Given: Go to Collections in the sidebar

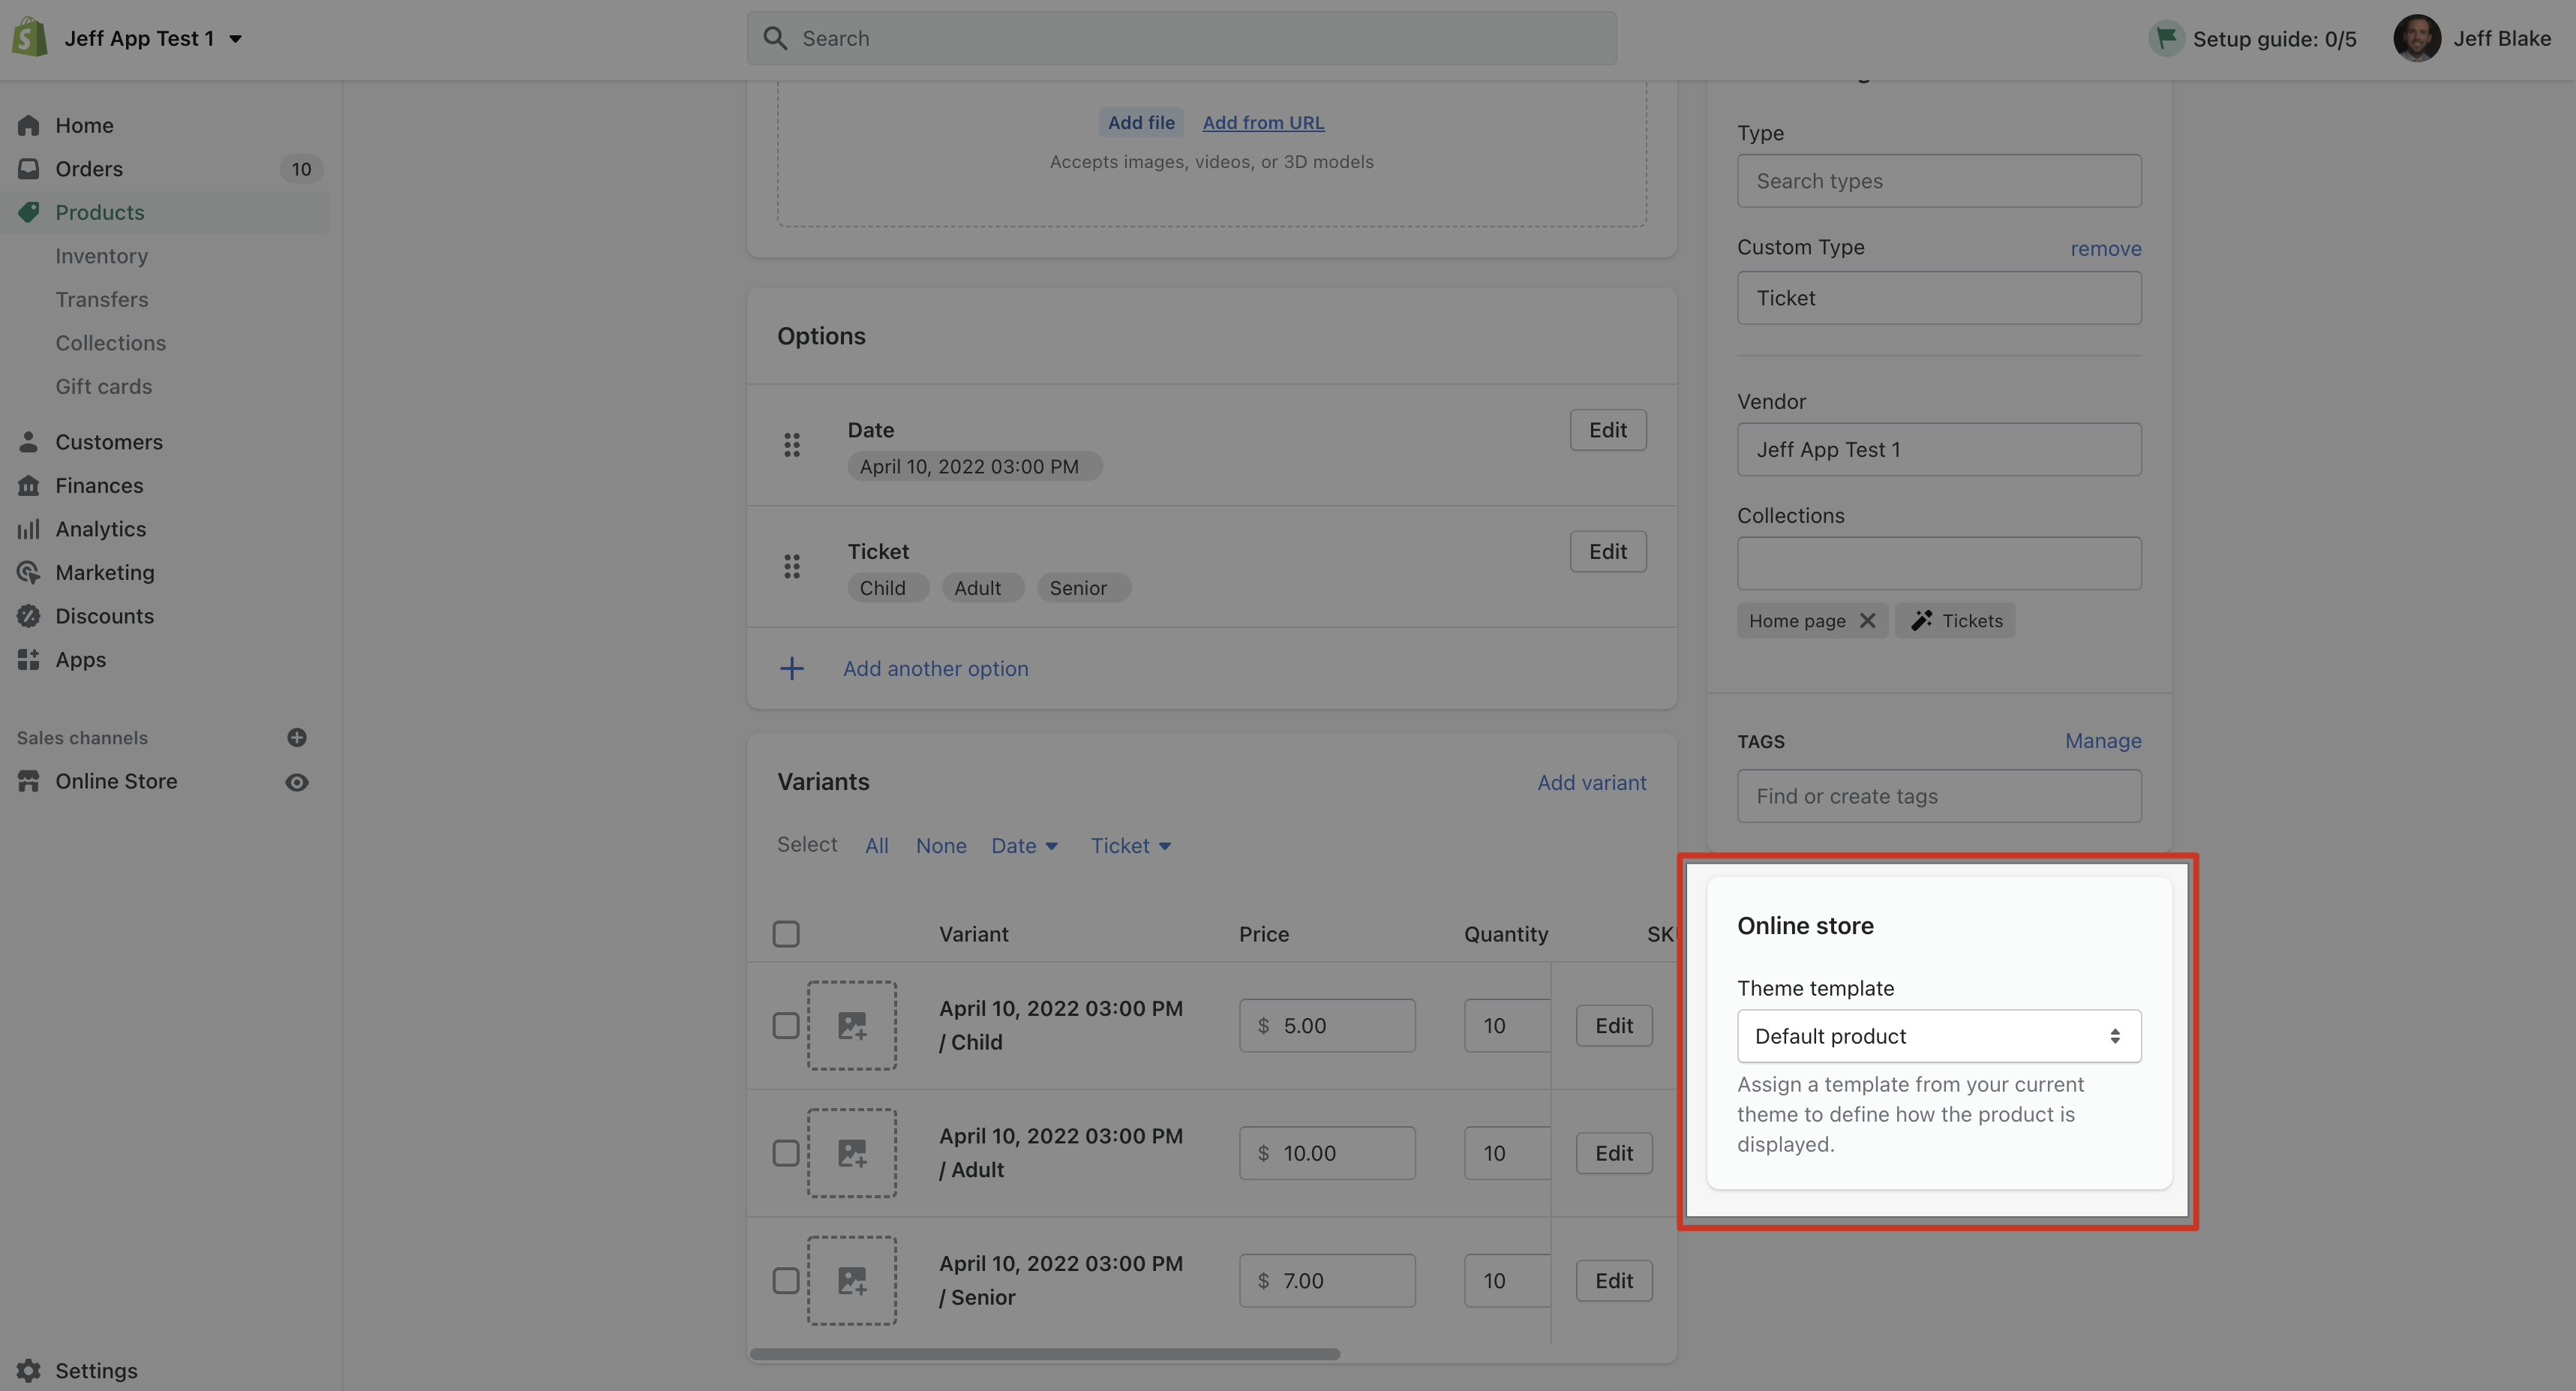Looking at the screenshot, I should tap(110, 342).
